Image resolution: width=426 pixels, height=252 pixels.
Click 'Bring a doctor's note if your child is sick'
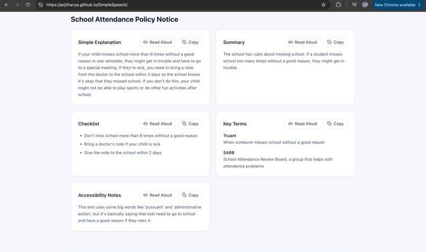(x=122, y=144)
